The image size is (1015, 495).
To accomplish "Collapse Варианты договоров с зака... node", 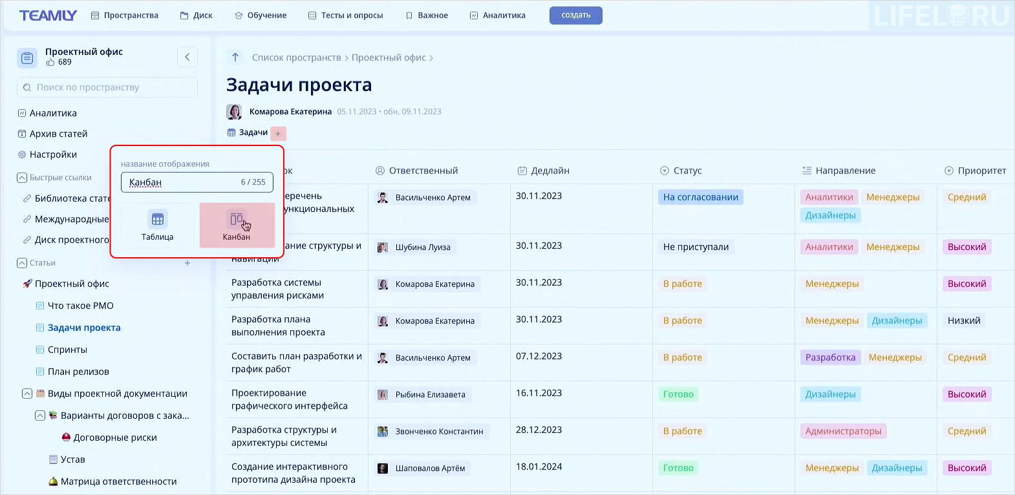I will click(x=40, y=416).
